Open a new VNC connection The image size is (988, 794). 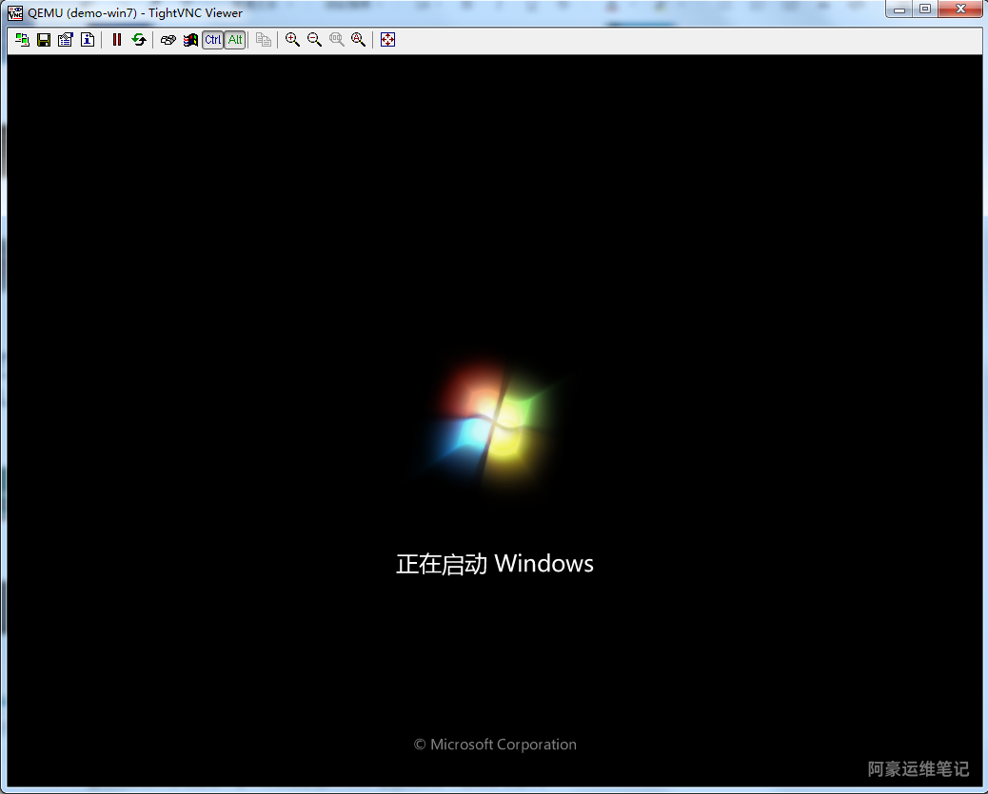click(x=22, y=40)
